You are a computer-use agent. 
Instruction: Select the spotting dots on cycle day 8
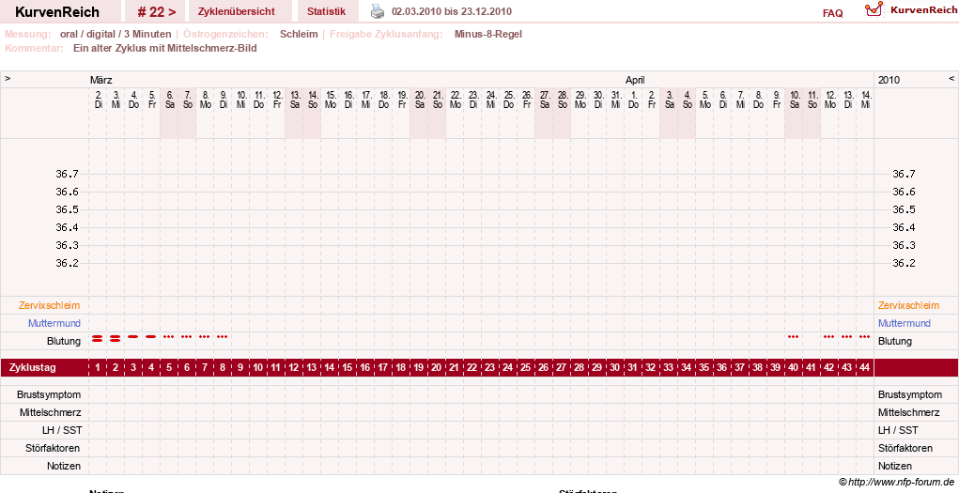(222, 336)
